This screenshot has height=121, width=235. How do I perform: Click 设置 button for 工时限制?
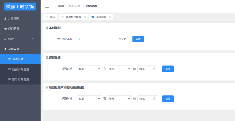tap(138, 39)
